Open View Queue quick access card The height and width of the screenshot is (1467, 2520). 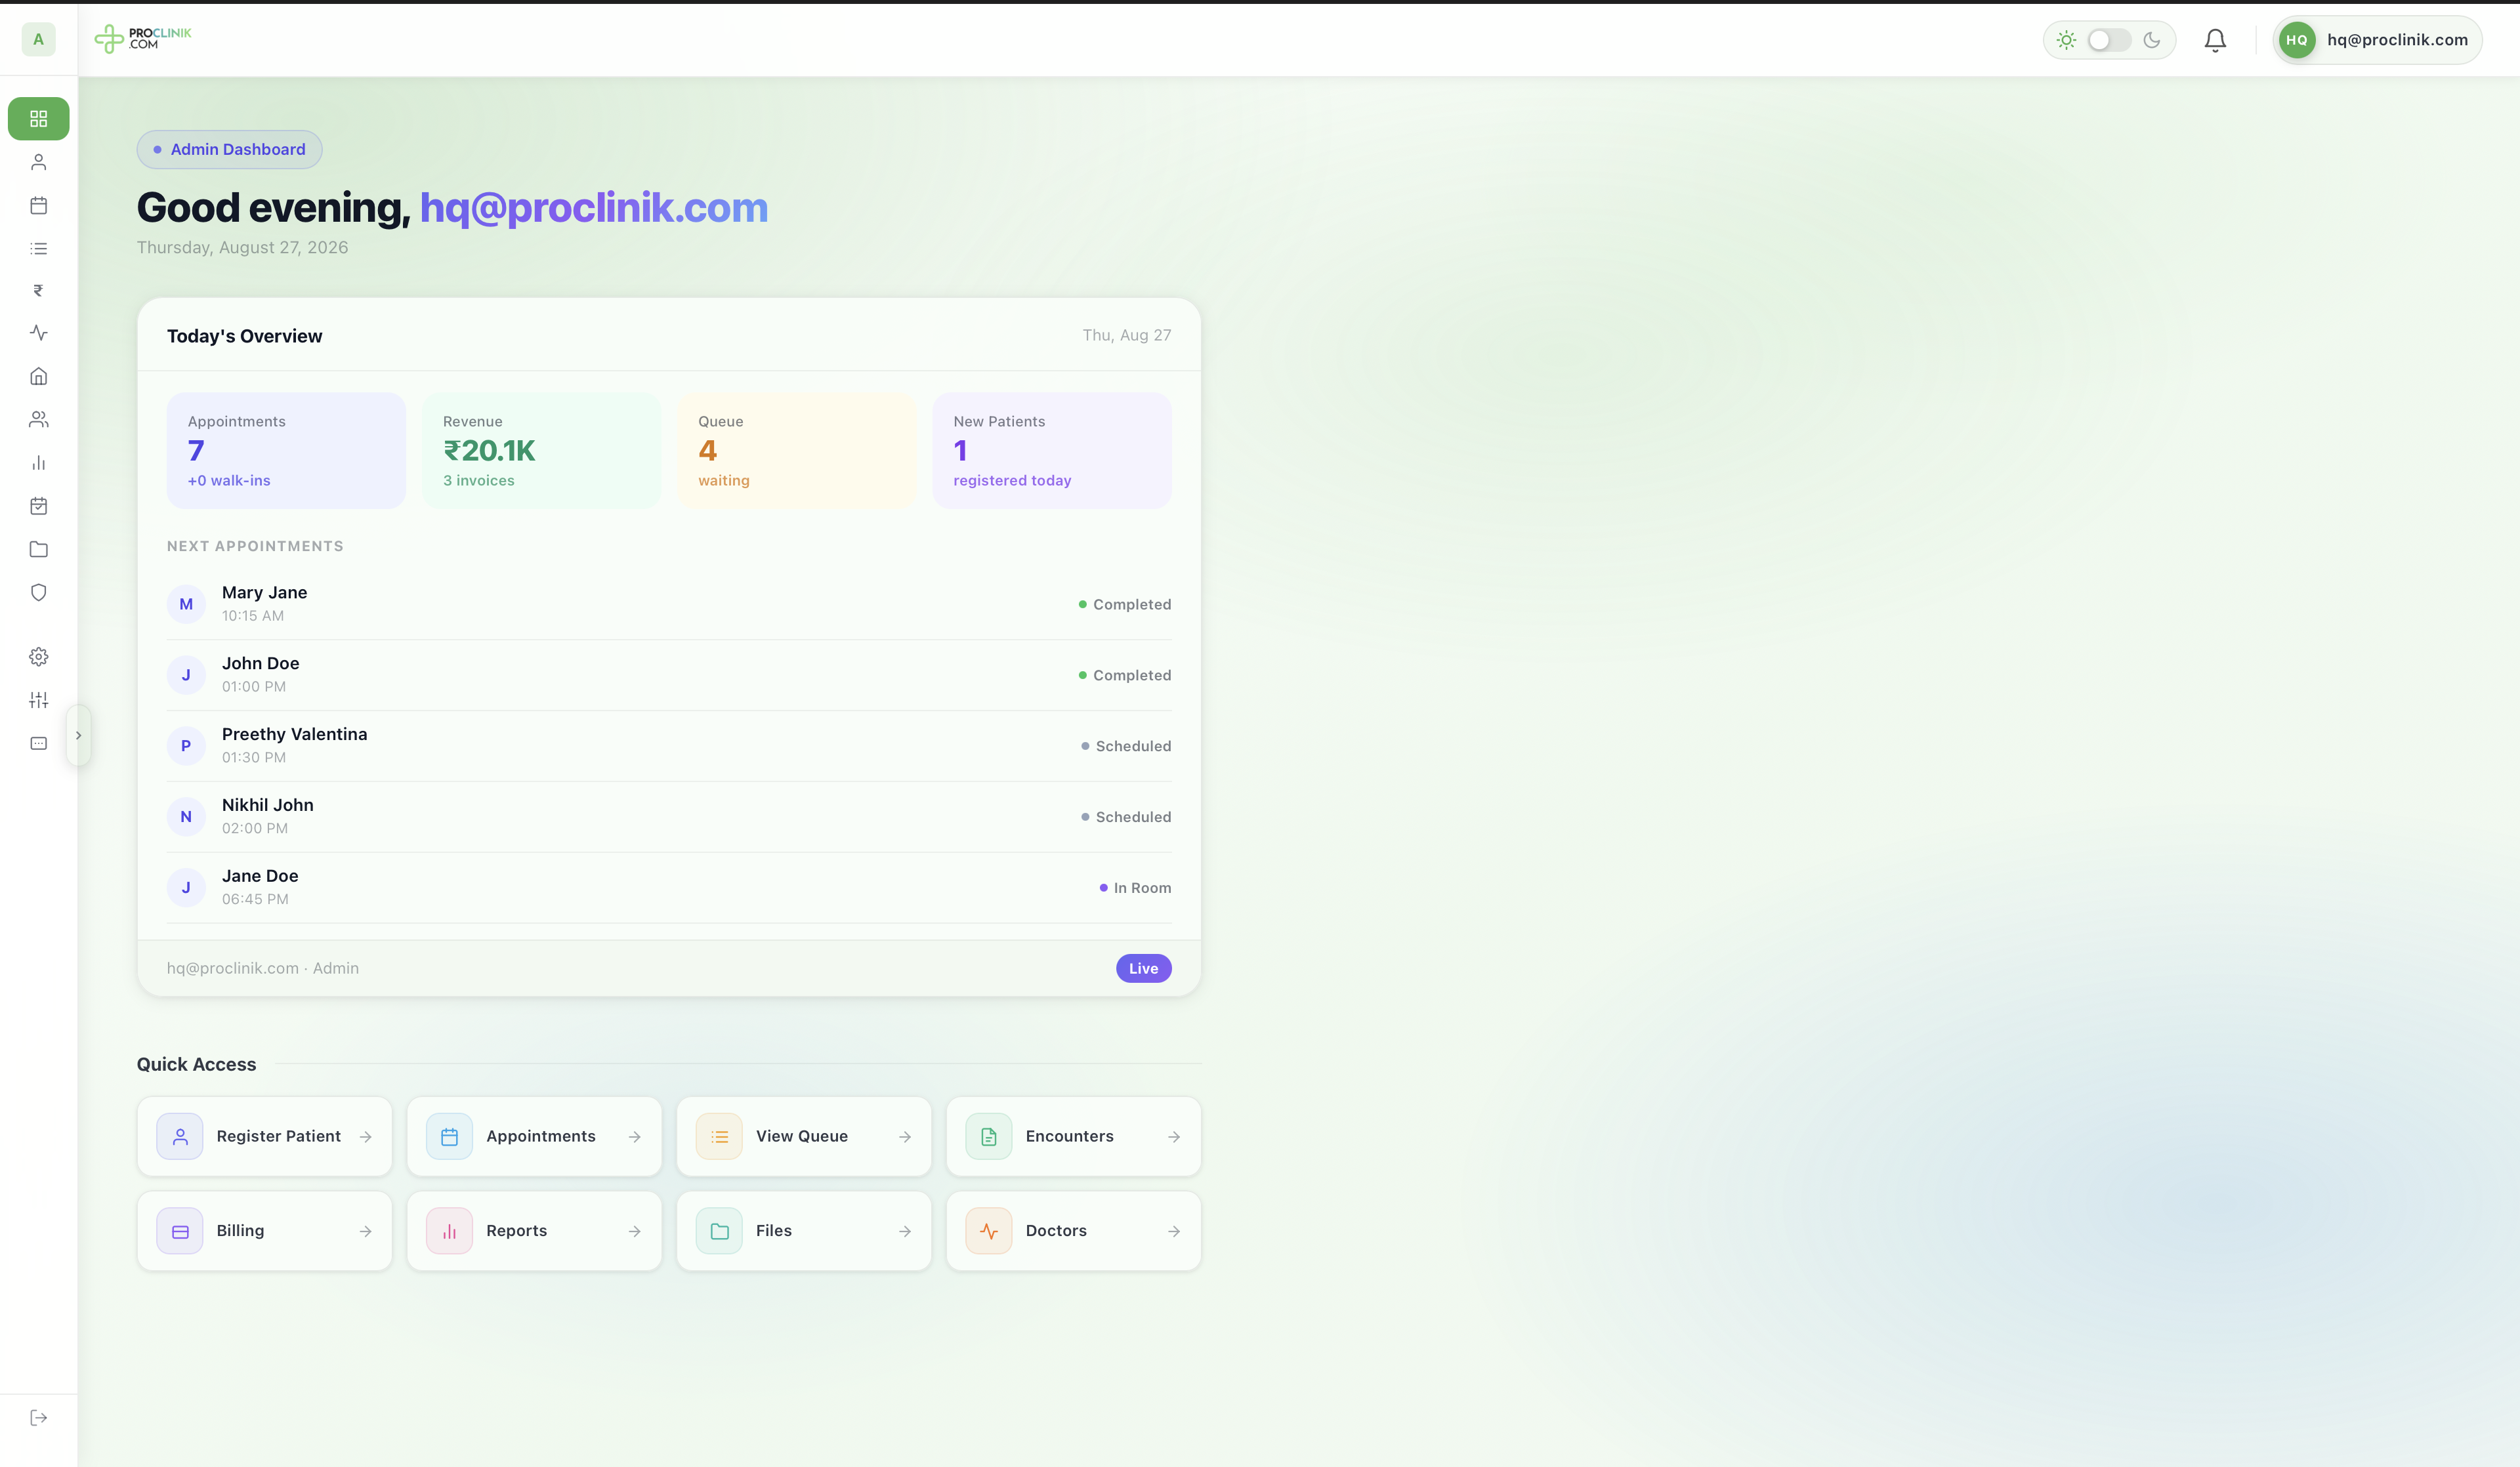[x=804, y=1136]
